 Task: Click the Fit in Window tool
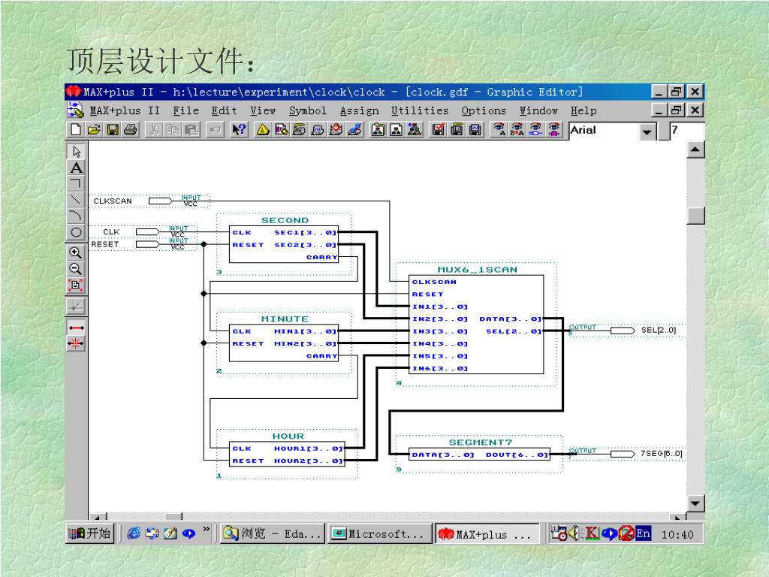(76, 285)
